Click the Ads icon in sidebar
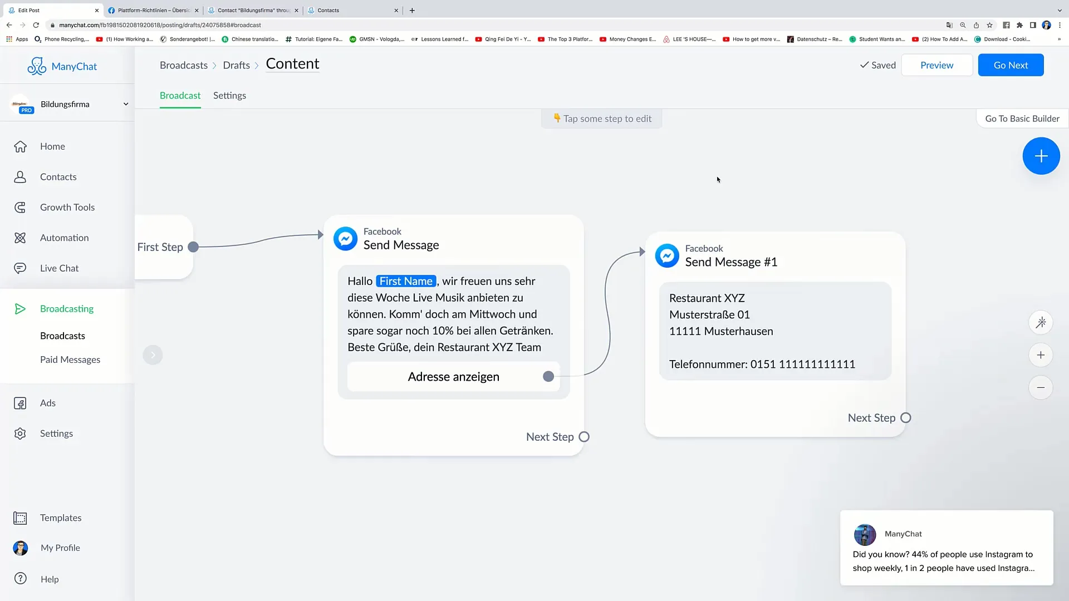1069x601 pixels. click(x=20, y=403)
